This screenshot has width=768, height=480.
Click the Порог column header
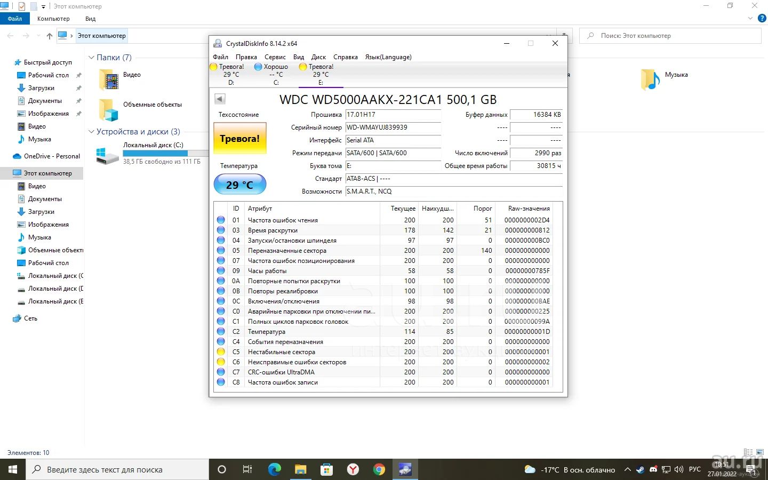(x=476, y=209)
